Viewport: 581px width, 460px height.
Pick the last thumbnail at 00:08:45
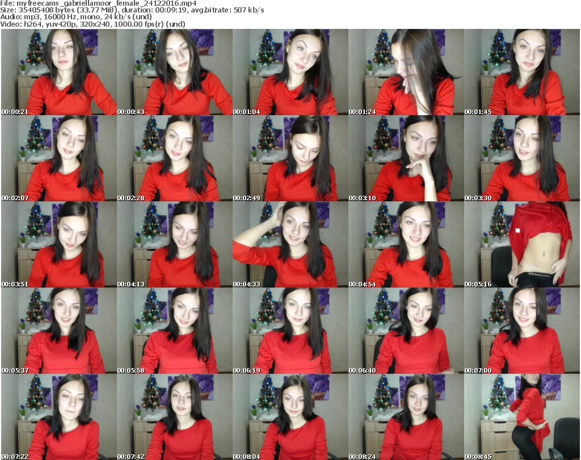tap(522, 417)
